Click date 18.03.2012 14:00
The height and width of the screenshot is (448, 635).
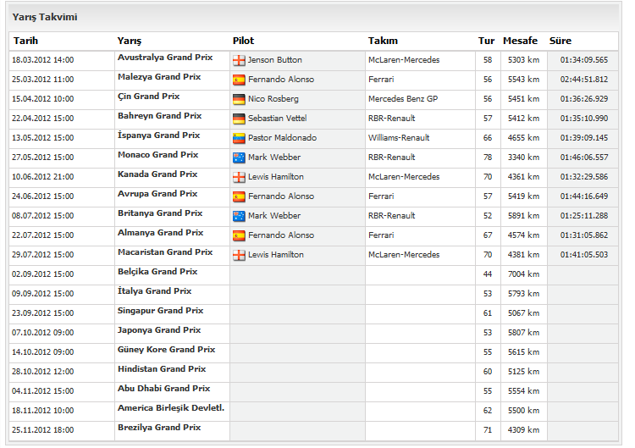[x=43, y=60]
